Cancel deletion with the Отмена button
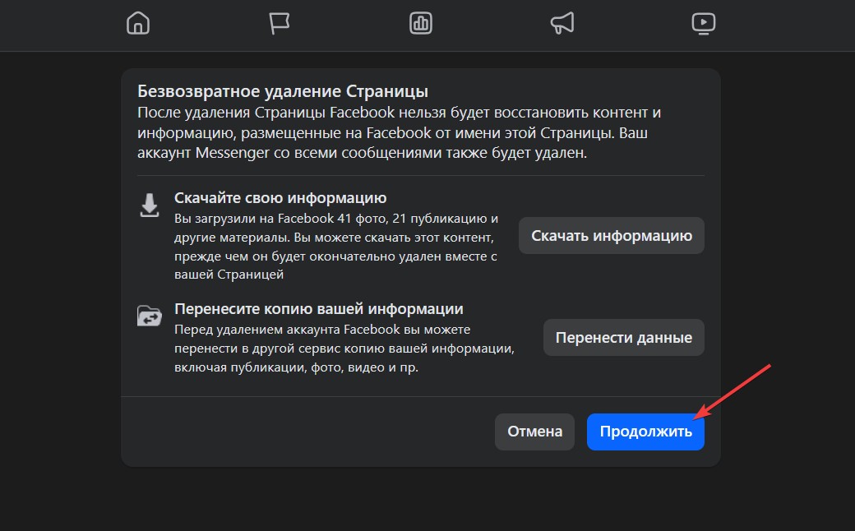 tap(534, 432)
